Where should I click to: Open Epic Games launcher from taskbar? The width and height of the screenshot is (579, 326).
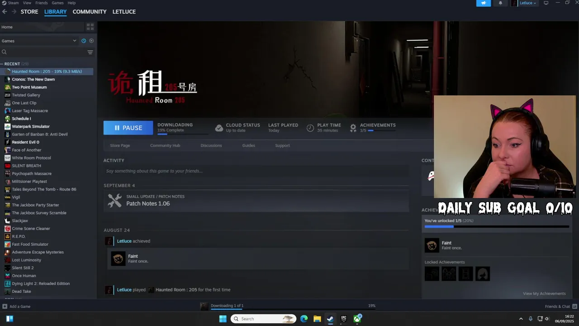pos(344,319)
